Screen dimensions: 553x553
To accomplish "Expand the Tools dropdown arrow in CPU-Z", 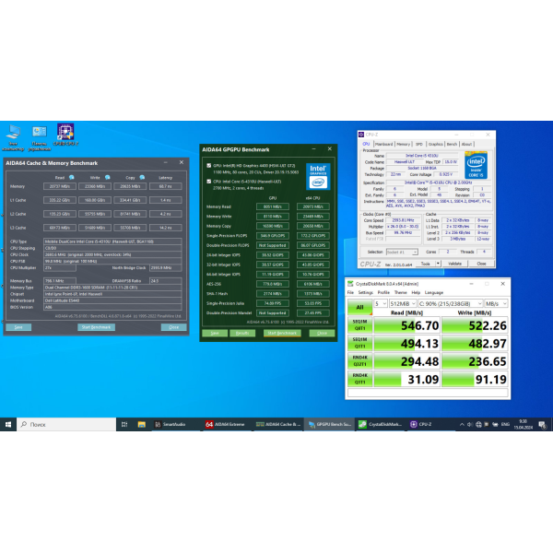I will tap(438, 264).
